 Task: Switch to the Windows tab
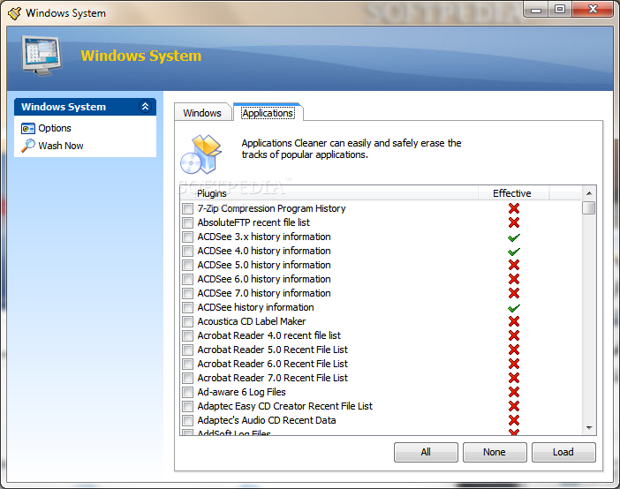[x=202, y=113]
